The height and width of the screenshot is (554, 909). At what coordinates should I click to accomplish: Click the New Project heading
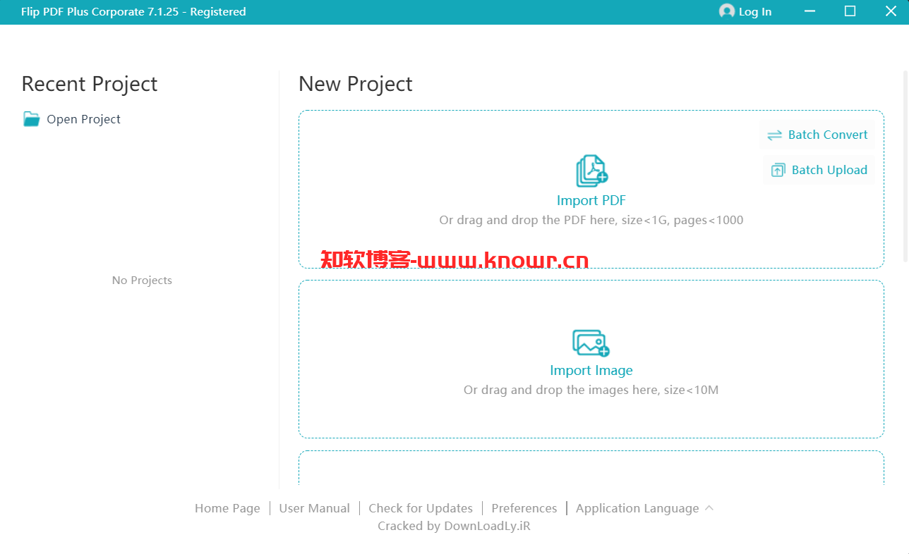tap(356, 84)
